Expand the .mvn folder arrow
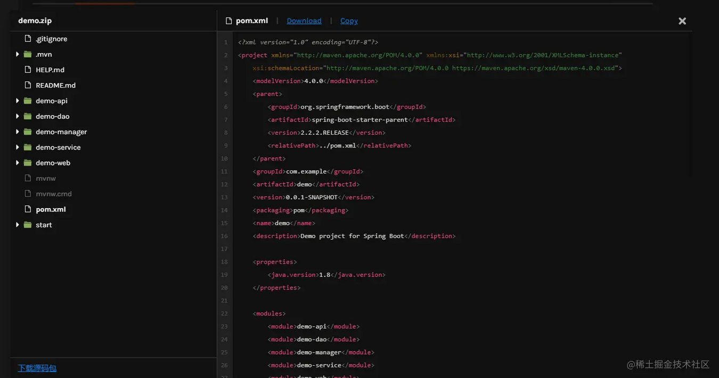Image resolution: width=719 pixels, height=378 pixels. 18,54
